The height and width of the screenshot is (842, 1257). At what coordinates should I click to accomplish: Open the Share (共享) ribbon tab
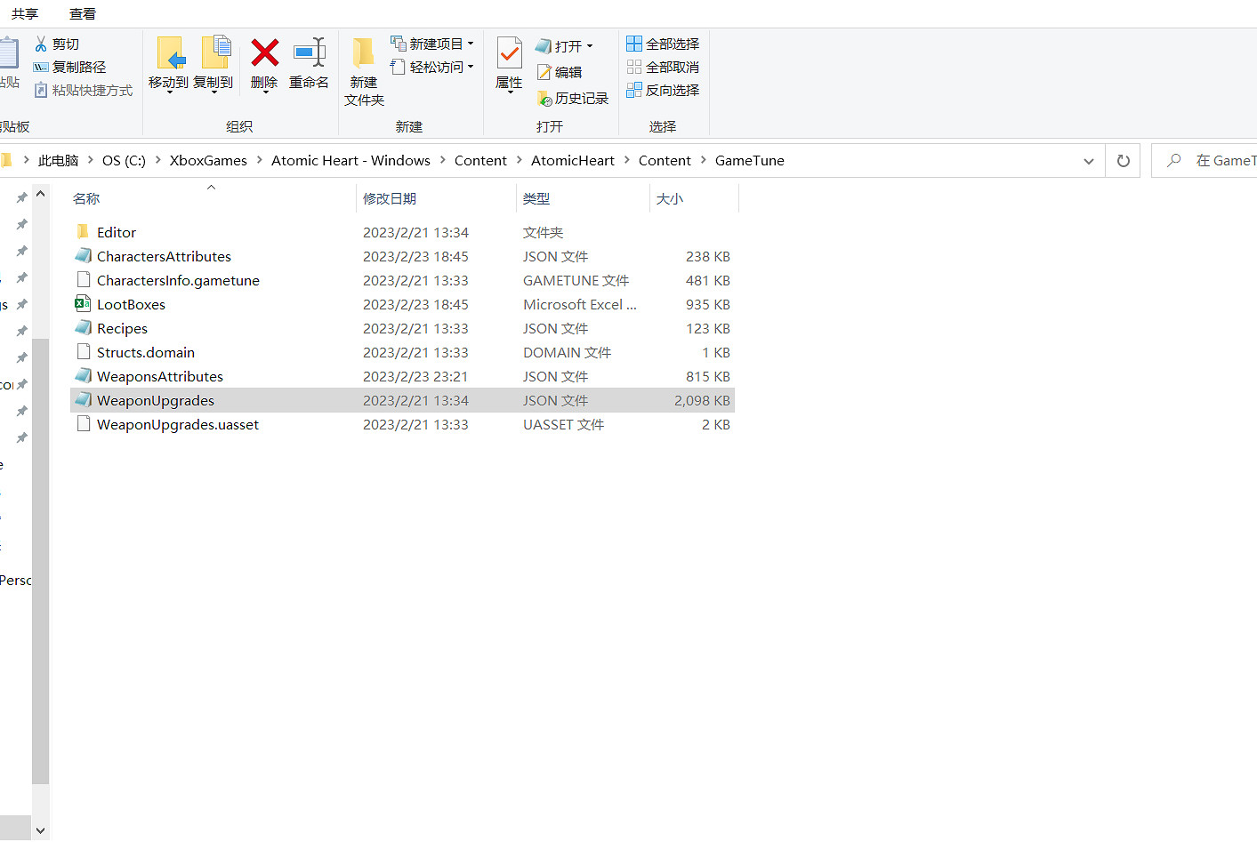point(25,13)
